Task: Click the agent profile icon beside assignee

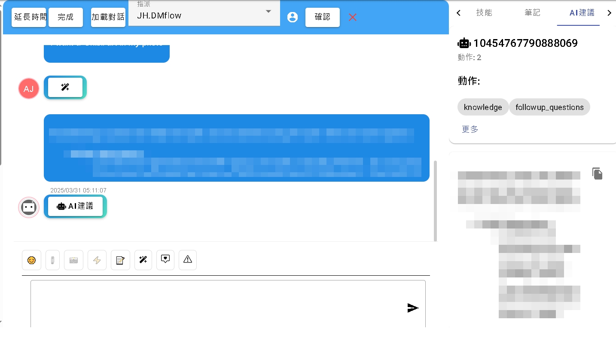Action: pyautogui.click(x=293, y=17)
